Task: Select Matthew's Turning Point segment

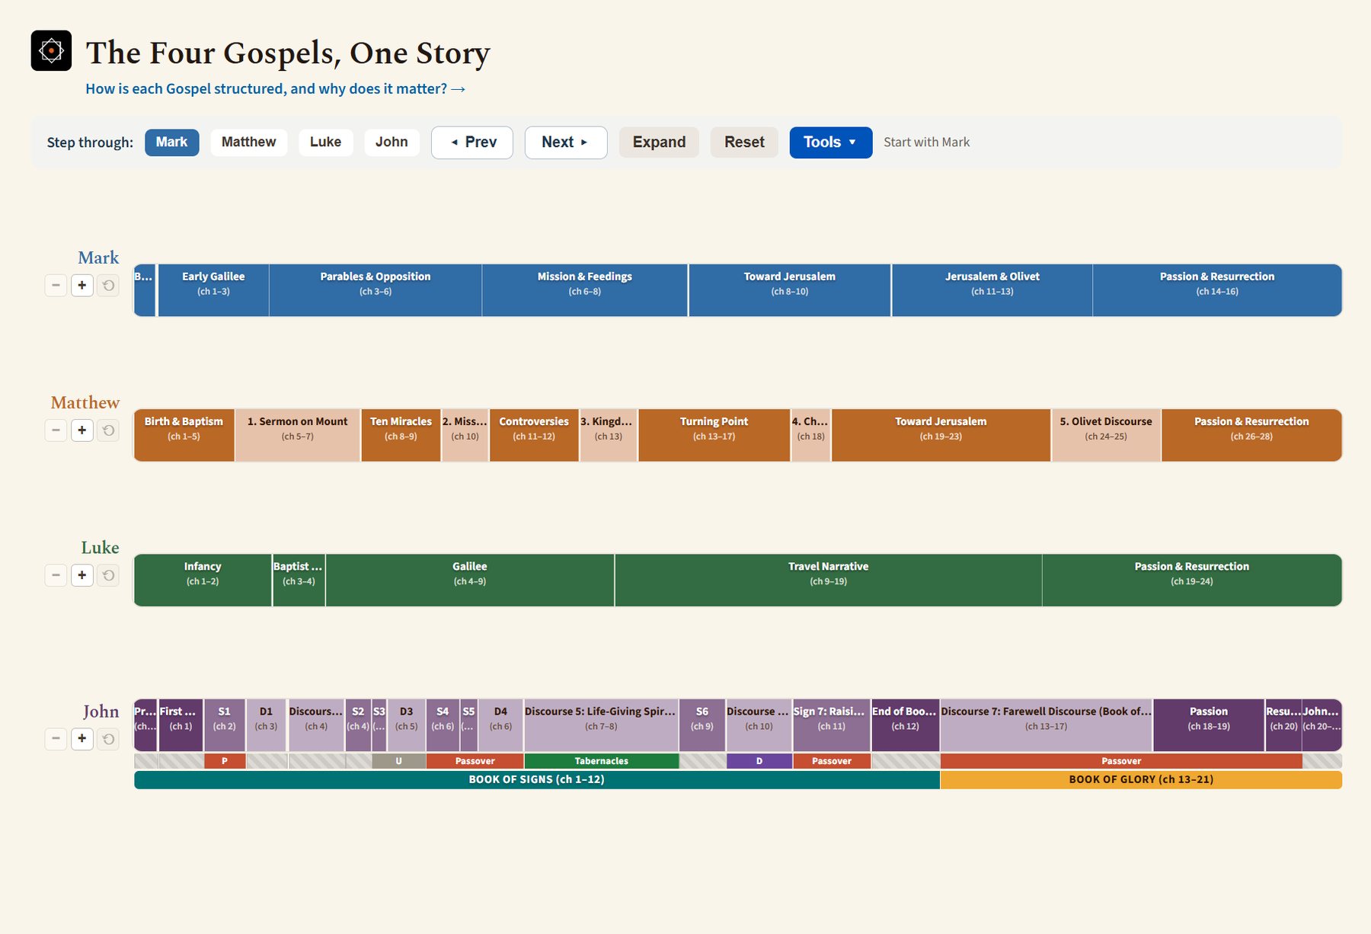Action: (x=714, y=435)
